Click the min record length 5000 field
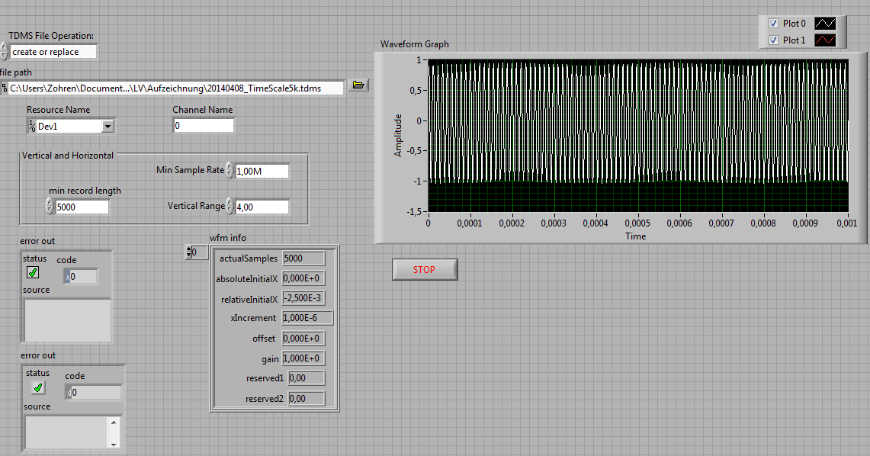 [82, 207]
